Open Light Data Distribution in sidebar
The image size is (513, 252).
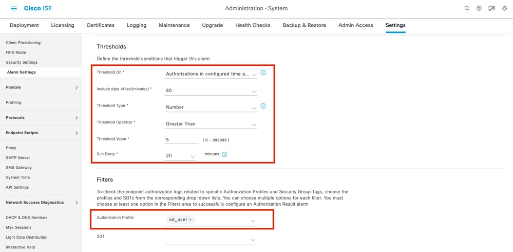[27, 237]
